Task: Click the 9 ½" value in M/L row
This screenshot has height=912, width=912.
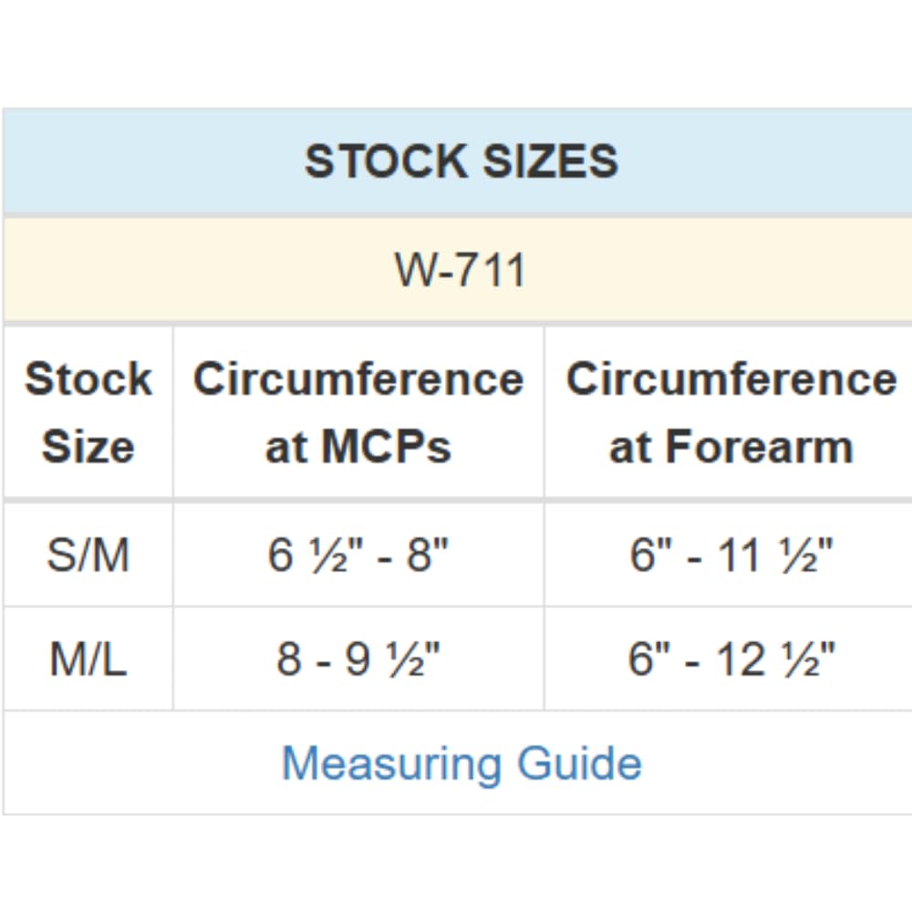Action: click(392, 658)
